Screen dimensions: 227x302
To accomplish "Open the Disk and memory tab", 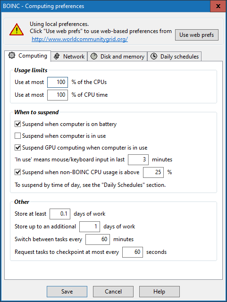I will [118, 57].
